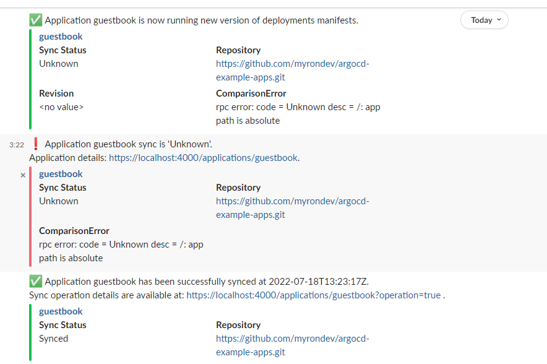Click the 3:22 message timestamp
The height and width of the screenshot is (364, 547).
pos(17,145)
